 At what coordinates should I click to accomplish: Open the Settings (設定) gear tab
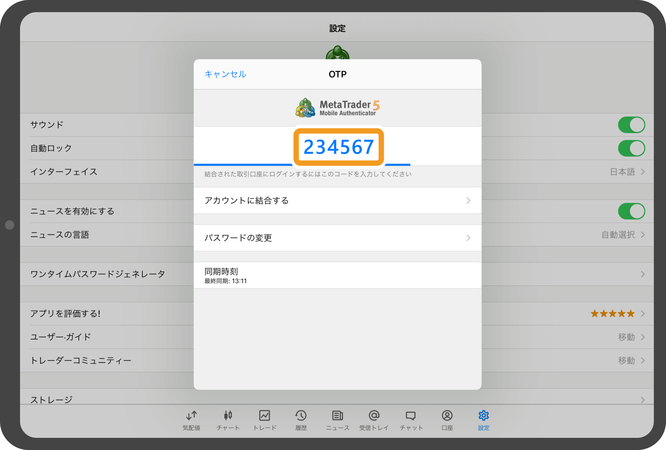click(484, 420)
